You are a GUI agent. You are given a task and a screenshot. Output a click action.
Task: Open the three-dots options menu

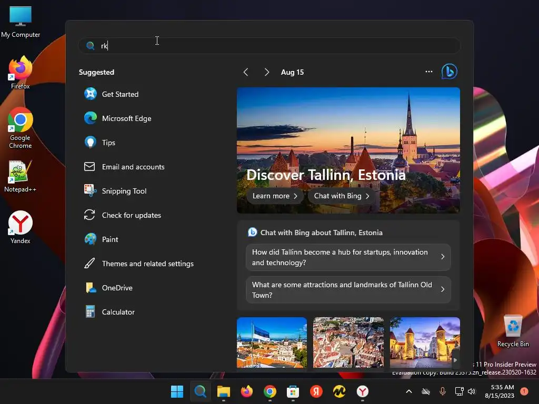click(428, 72)
